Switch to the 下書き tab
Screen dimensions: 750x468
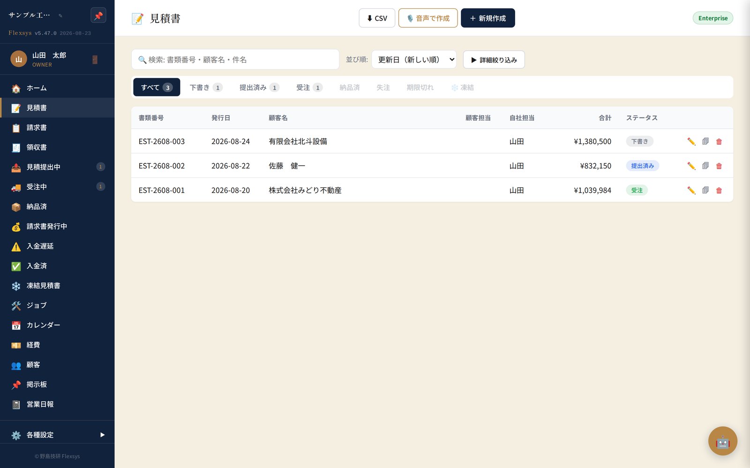[x=206, y=88]
